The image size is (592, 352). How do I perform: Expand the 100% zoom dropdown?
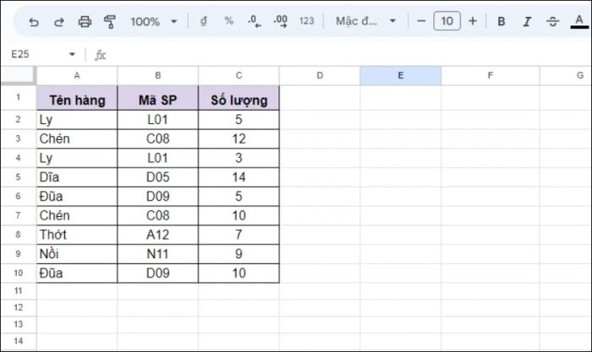coord(154,21)
